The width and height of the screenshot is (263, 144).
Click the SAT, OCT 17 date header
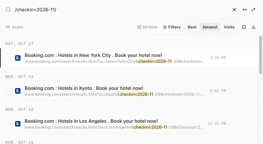[19, 44]
